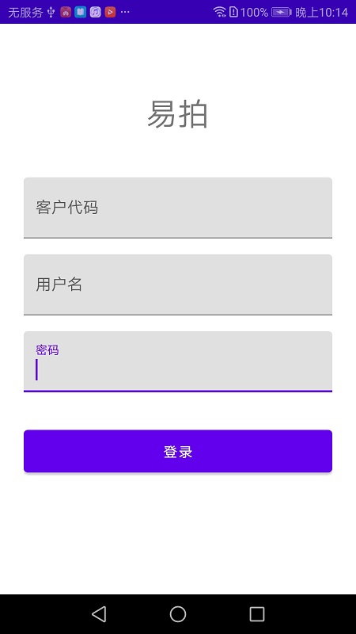Tap the purple music note notification icon

point(95,12)
